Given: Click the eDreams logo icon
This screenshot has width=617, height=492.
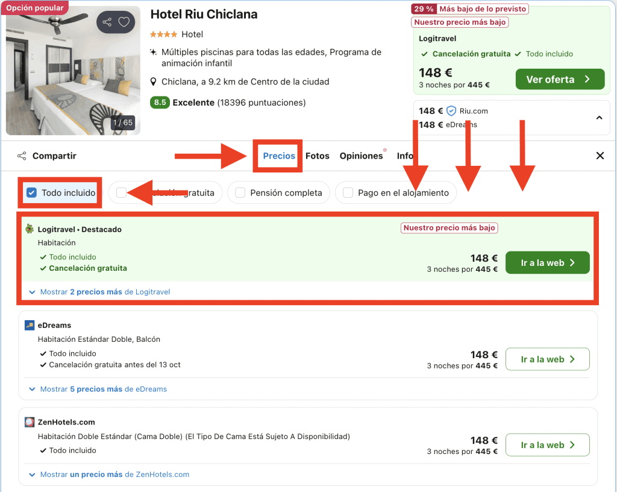Looking at the screenshot, I should pos(30,326).
